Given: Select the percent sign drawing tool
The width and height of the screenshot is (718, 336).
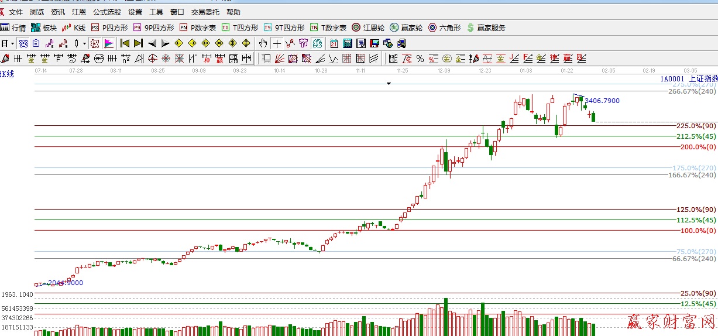Looking at the screenshot, I should 420,59.
